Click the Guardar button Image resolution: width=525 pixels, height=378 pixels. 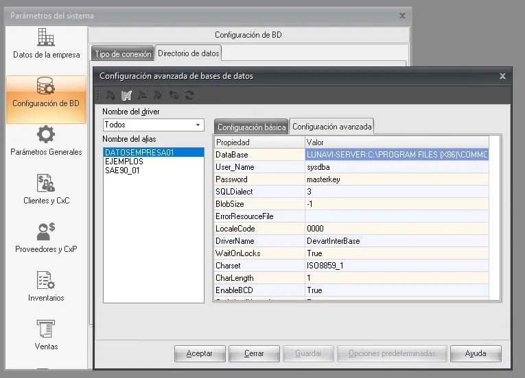click(308, 353)
